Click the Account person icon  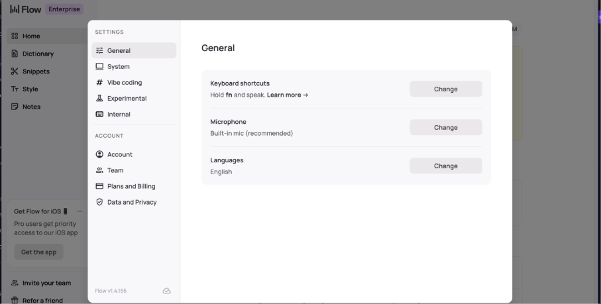pos(99,154)
